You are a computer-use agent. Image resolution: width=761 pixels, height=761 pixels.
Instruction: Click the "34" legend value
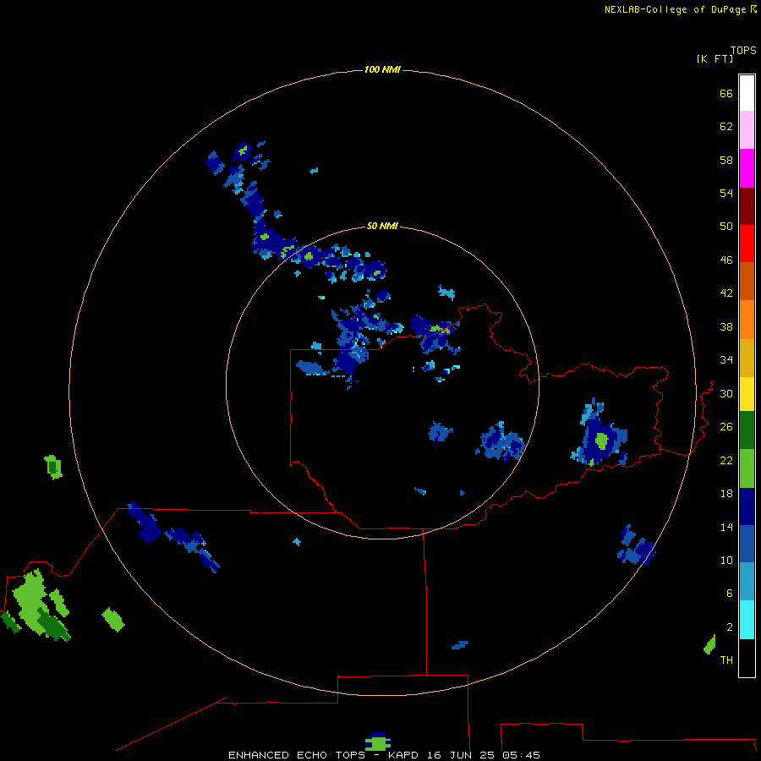coord(726,360)
